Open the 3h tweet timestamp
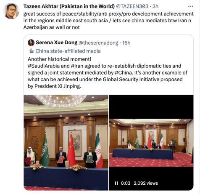The height and width of the screenshot is (194, 200). (x=155, y=6)
